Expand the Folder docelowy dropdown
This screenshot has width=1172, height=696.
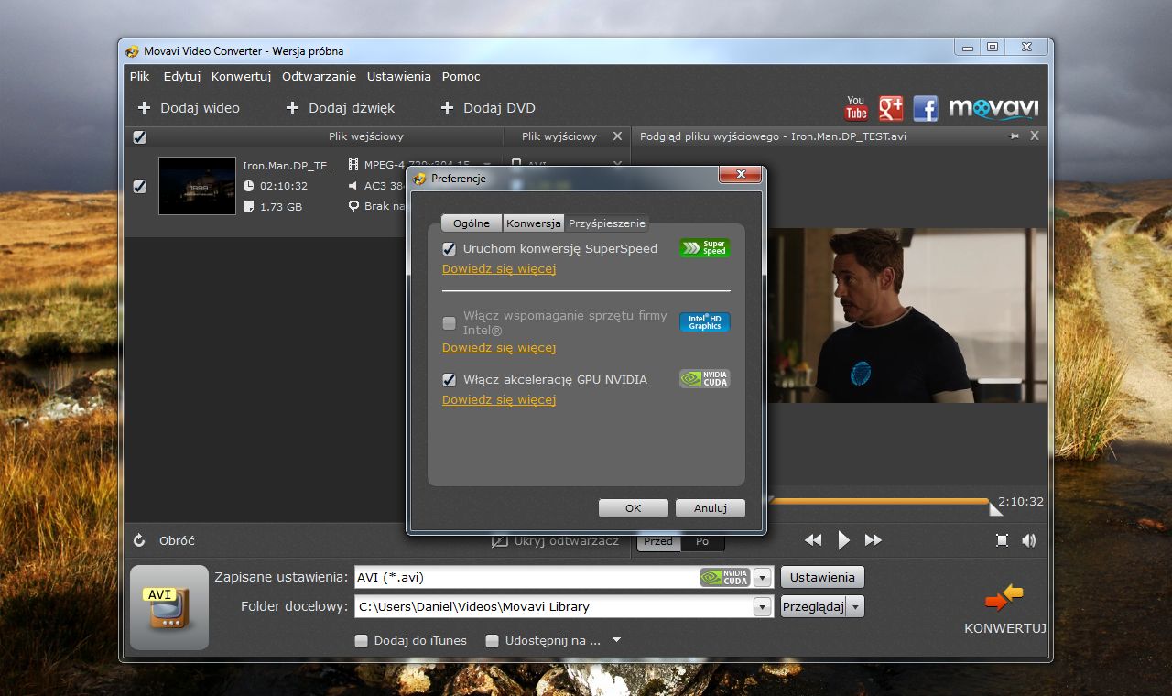(764, 606)
